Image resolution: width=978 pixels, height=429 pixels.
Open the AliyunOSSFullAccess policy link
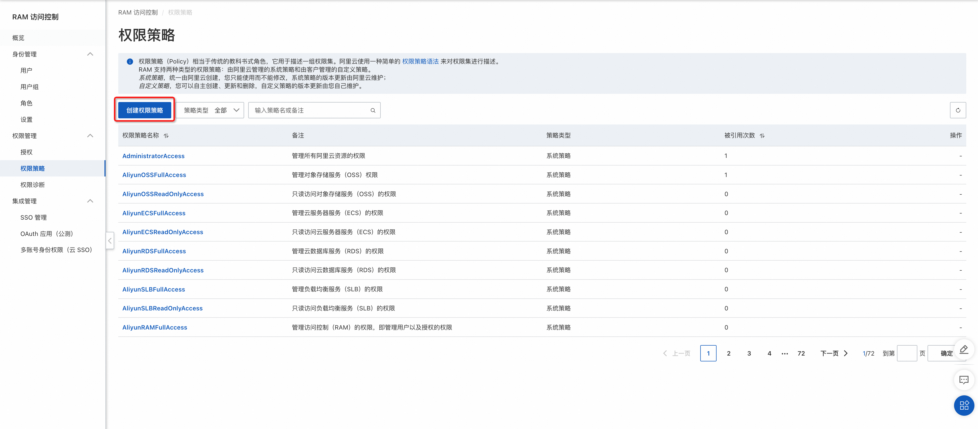(x=154, y=175)
